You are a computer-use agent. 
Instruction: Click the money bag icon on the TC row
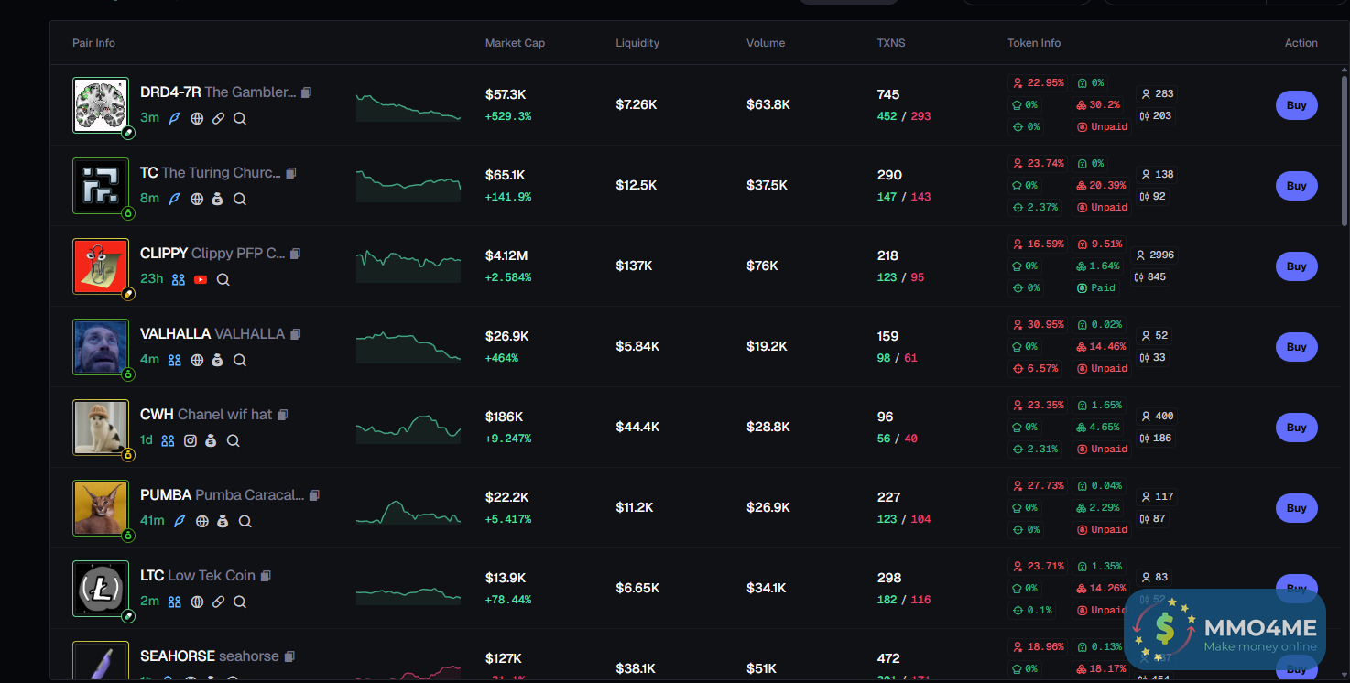pyautogui.click(x=218, y=199)
